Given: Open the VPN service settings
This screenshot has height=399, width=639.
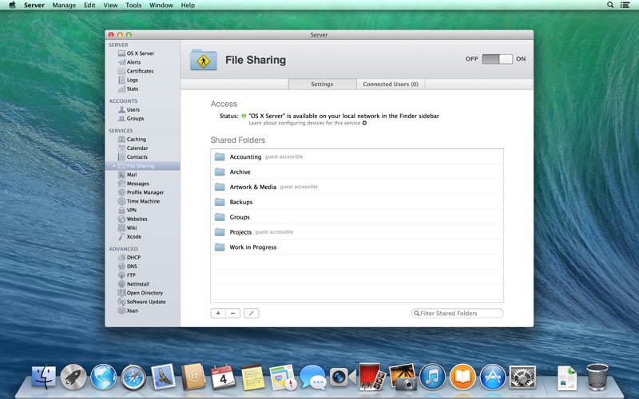Looking at the screenshot, I should click(x=131, y=210).
